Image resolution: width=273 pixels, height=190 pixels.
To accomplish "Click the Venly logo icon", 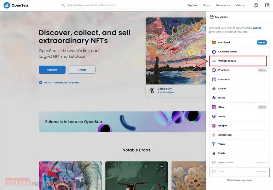I will (x=214, y=117).
